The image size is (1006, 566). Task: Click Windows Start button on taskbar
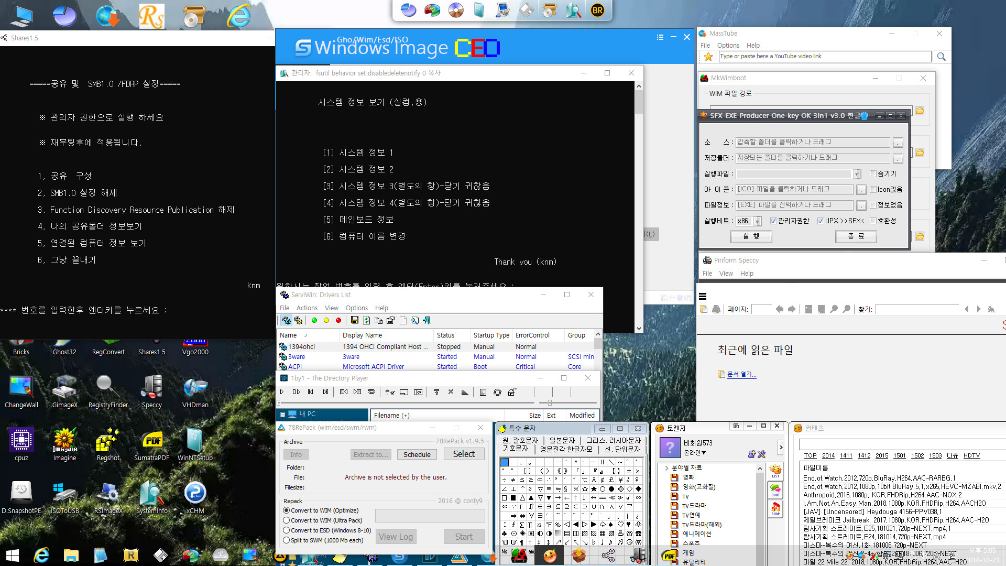(x=13, y=556)
